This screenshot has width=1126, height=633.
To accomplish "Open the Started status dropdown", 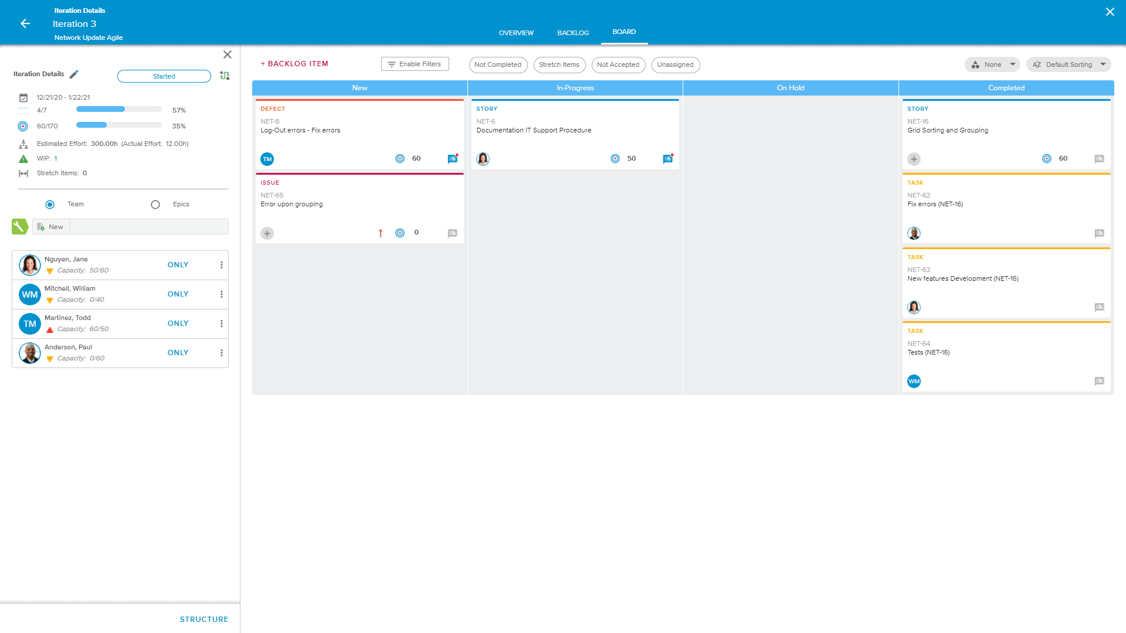I will 164,76.
